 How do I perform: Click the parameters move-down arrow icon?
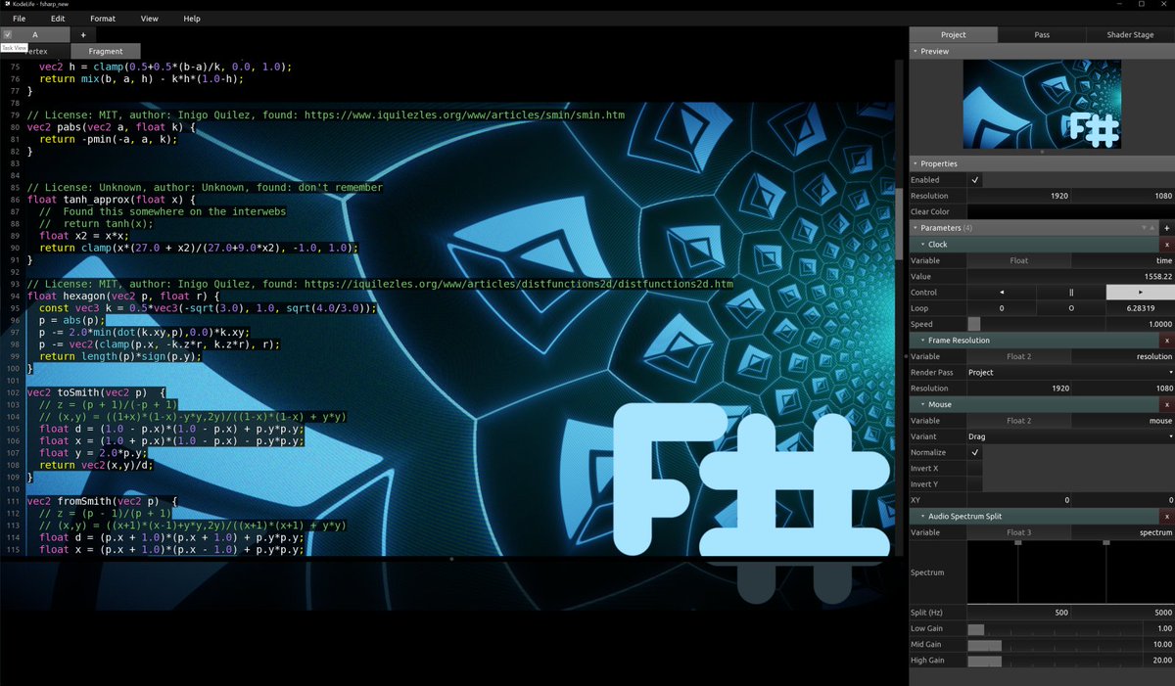[1142, 228]
